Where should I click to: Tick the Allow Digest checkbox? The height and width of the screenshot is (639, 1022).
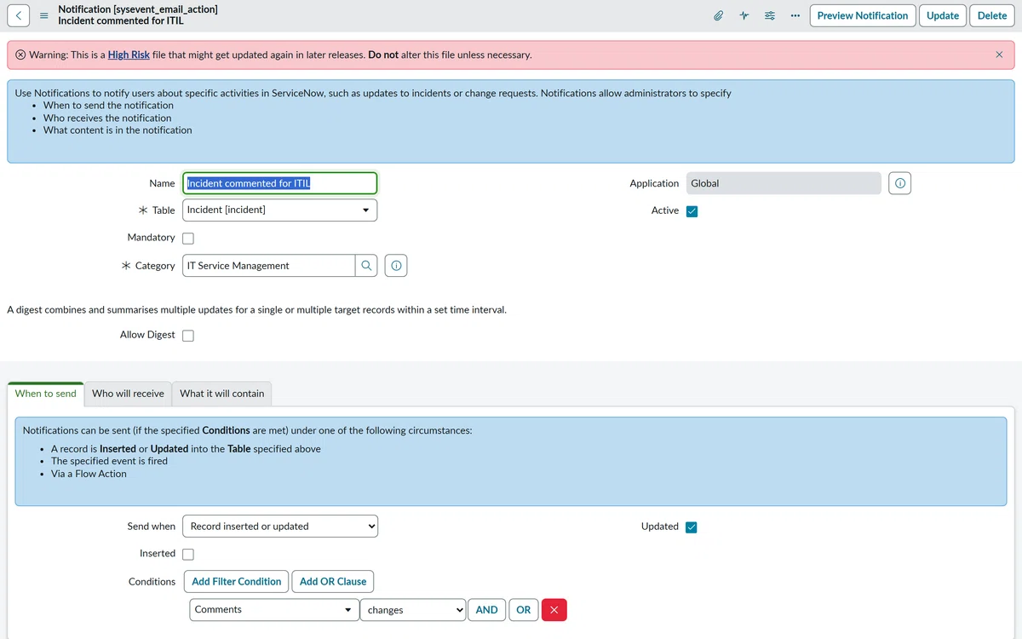[188, 336]
